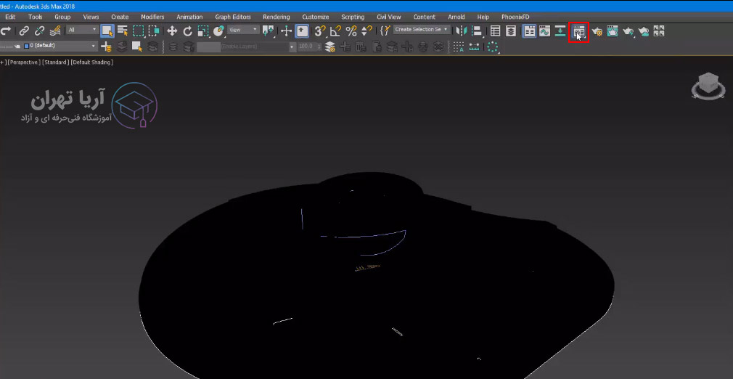Open Render Setup teapot icon
This screenshot has height=379, width=733.
[x=597, y=31]
